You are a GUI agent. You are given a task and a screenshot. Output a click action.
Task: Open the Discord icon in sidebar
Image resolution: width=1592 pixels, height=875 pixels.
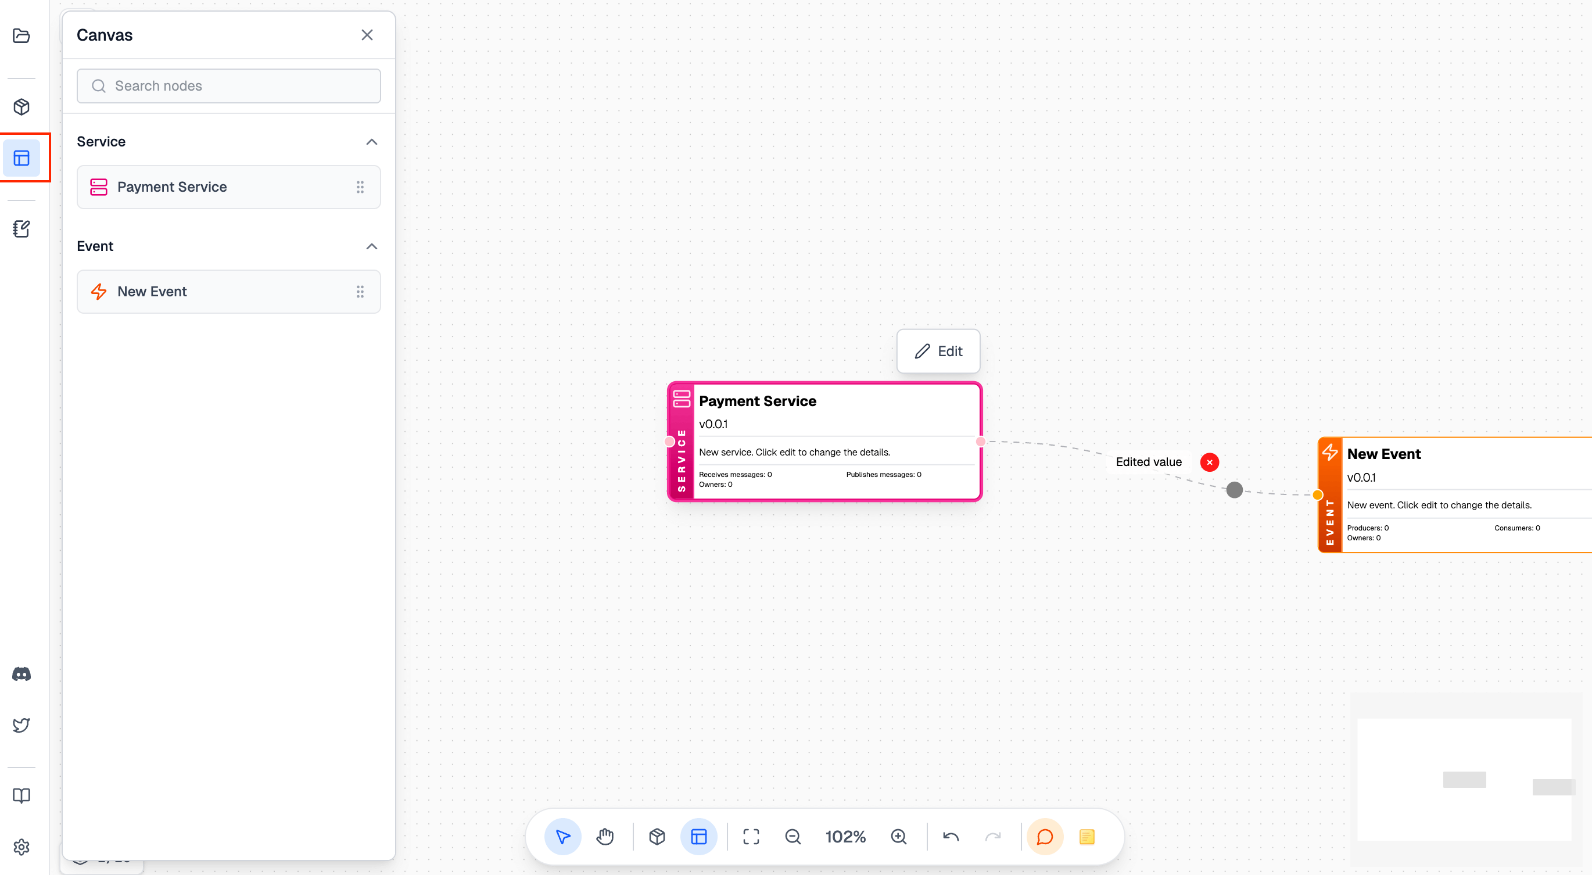coord(21,673)
